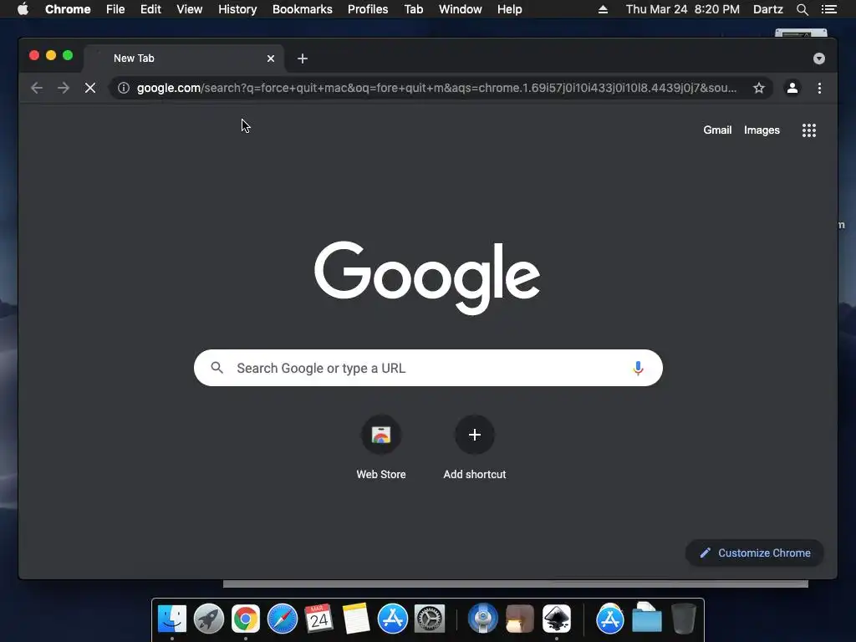This screenshot has width=856, height=642.
Task: Open Notification Center list icon
Action: 828,9
